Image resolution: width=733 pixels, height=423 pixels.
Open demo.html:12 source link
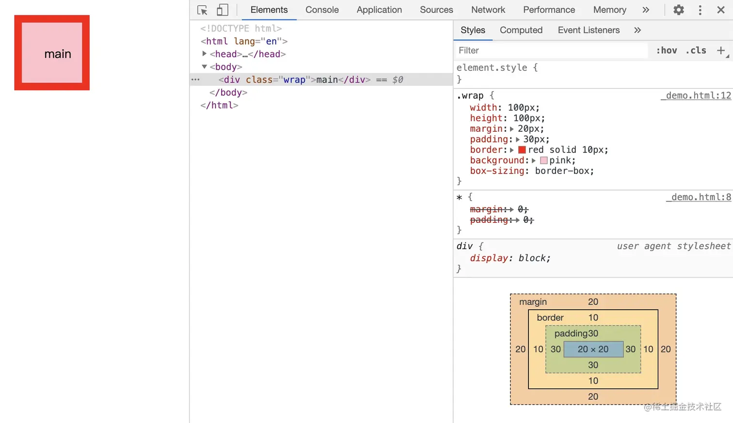click(x=696, y=95)
